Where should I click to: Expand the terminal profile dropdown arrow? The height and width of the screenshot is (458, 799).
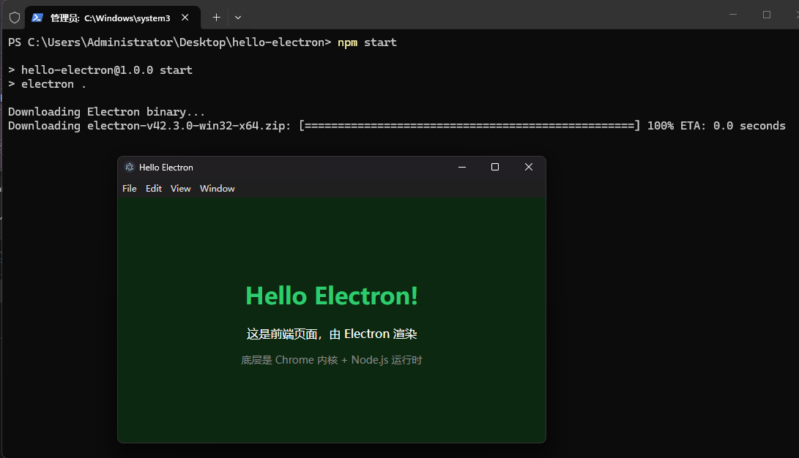[238, 18]
